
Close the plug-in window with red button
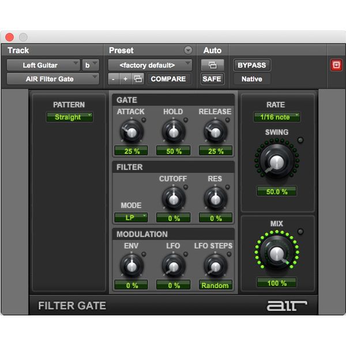coord(9,37)
